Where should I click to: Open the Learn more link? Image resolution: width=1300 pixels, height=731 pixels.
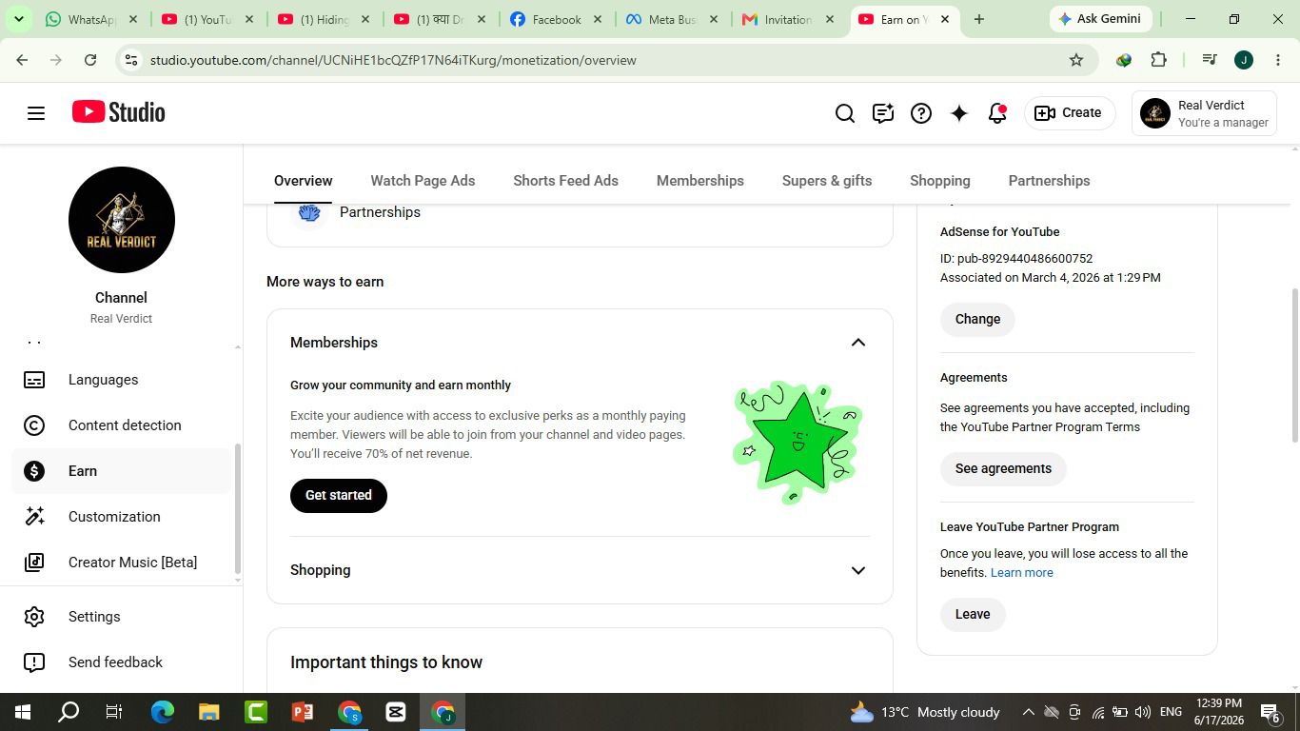pos(1022,572)
